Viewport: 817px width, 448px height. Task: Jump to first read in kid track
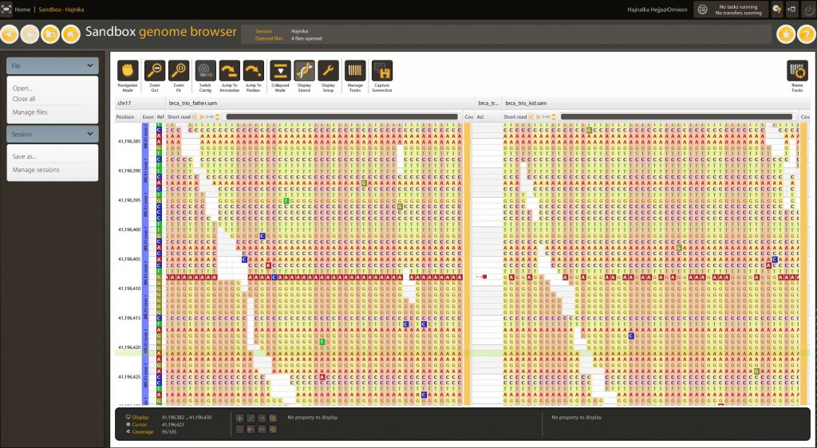coord(531,117)
